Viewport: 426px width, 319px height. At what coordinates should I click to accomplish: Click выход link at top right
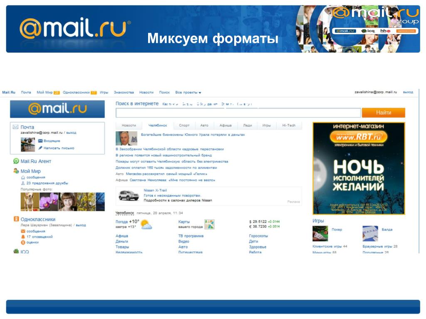click(408, 92)
